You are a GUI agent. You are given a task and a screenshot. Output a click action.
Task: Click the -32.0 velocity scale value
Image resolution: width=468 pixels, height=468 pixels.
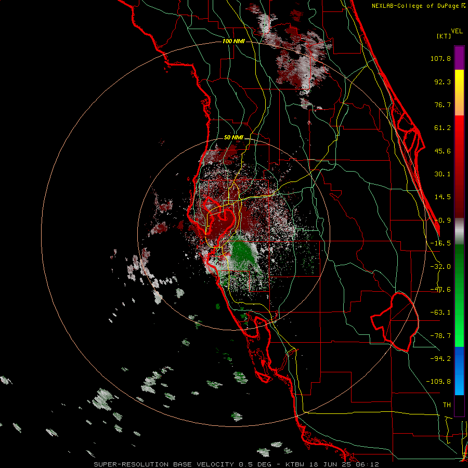click(x=440, y=267)
